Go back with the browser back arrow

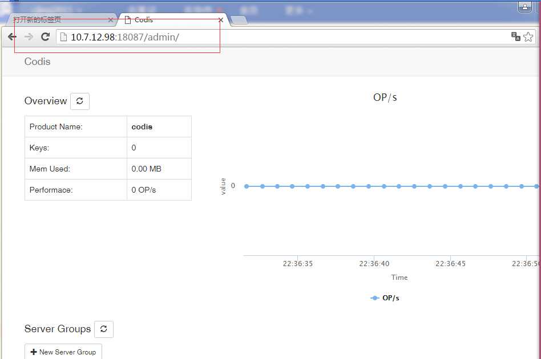[12, 37]
